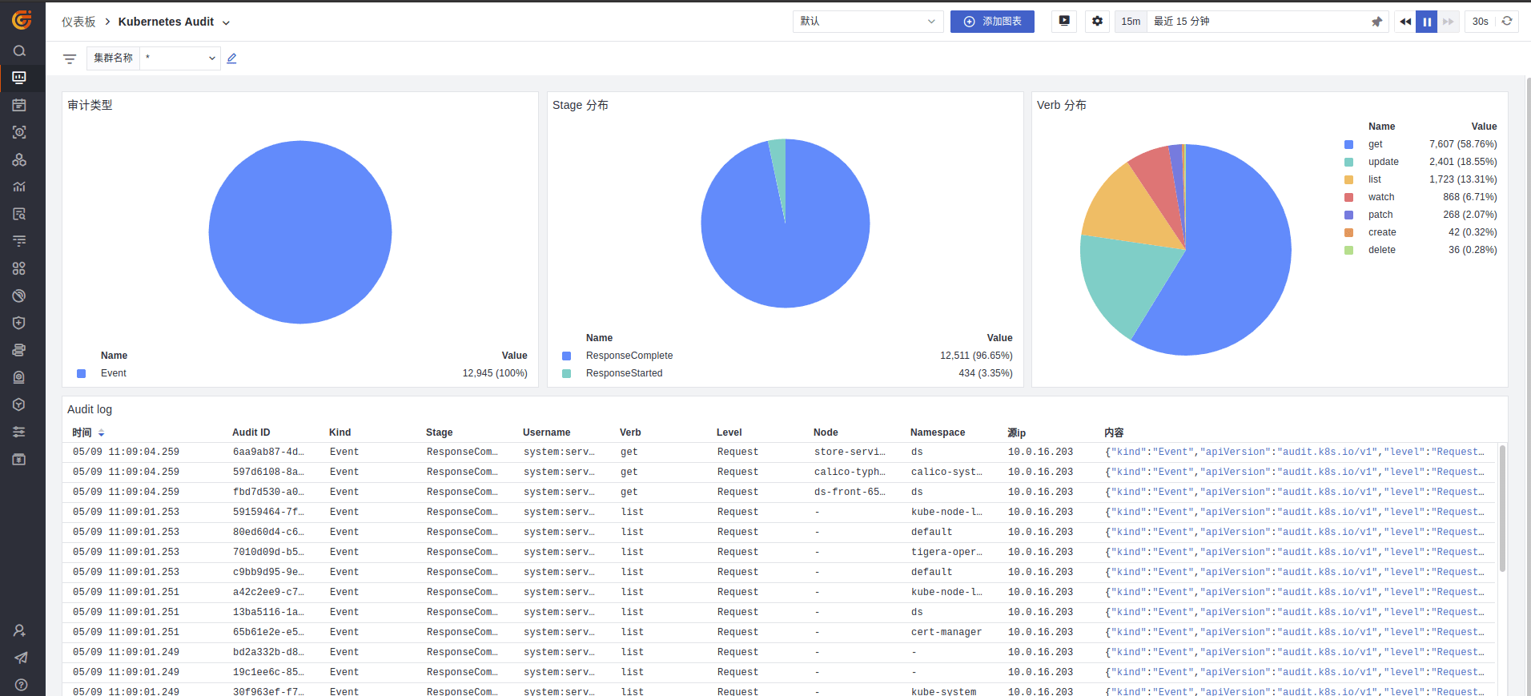Click the orange product logo at top left
Viewport: 1531px width, 696px height.
[x=22, y=20]
